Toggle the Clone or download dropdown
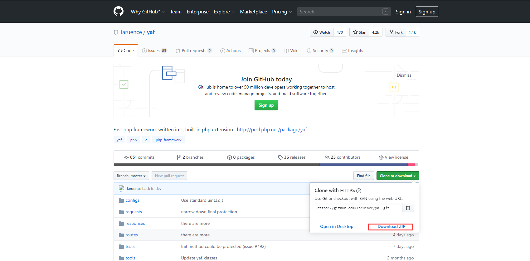Screen dimensions: 530x261 (398, 176)
